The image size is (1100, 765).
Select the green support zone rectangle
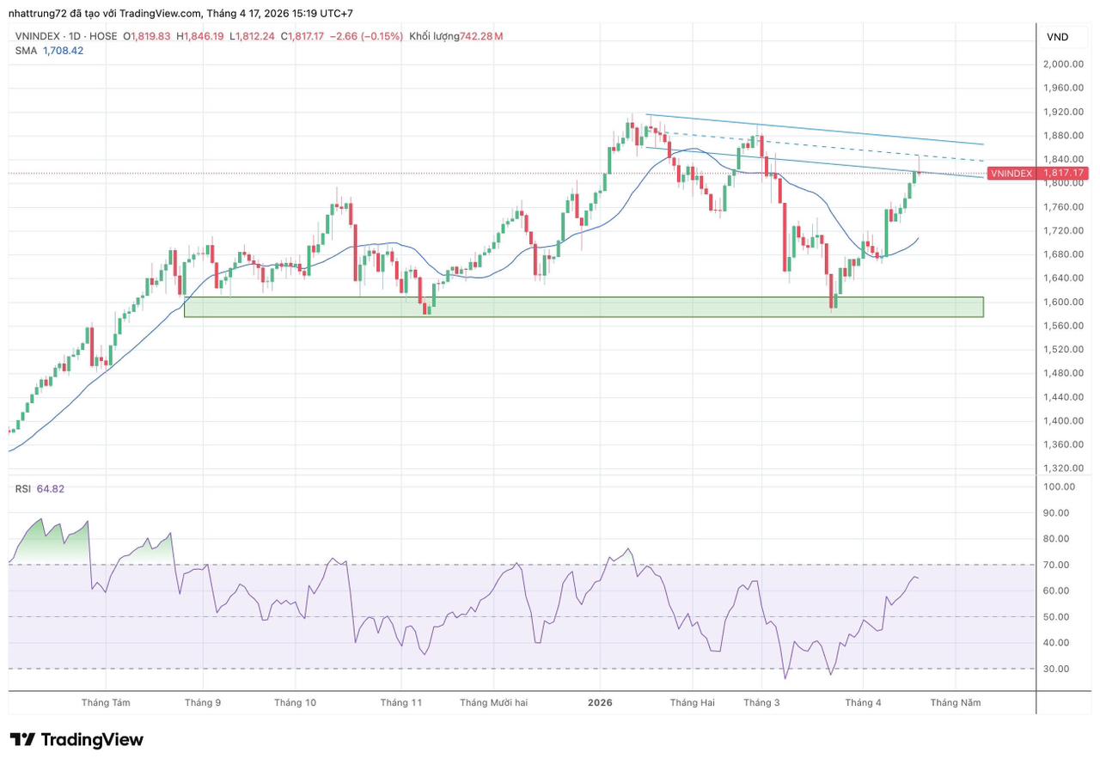pos(583,307)
